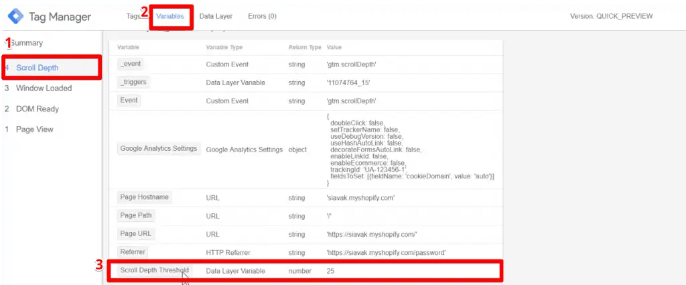Click the _triggers variable chip

coord(133,82)
